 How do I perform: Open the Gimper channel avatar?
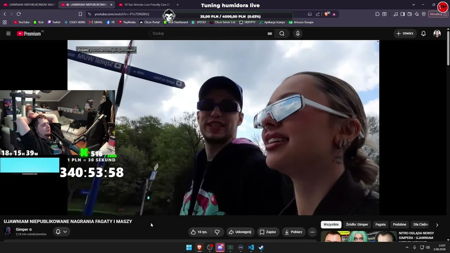[x=8, y=231]
